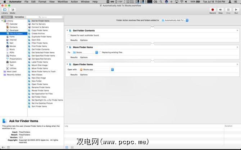
Task: Select Contacts category in library
Action: pyautogui.click(x=14, y=27)
